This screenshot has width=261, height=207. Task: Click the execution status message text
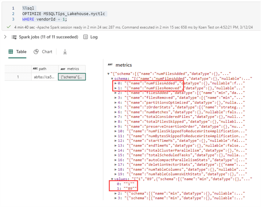coord(133,27)
